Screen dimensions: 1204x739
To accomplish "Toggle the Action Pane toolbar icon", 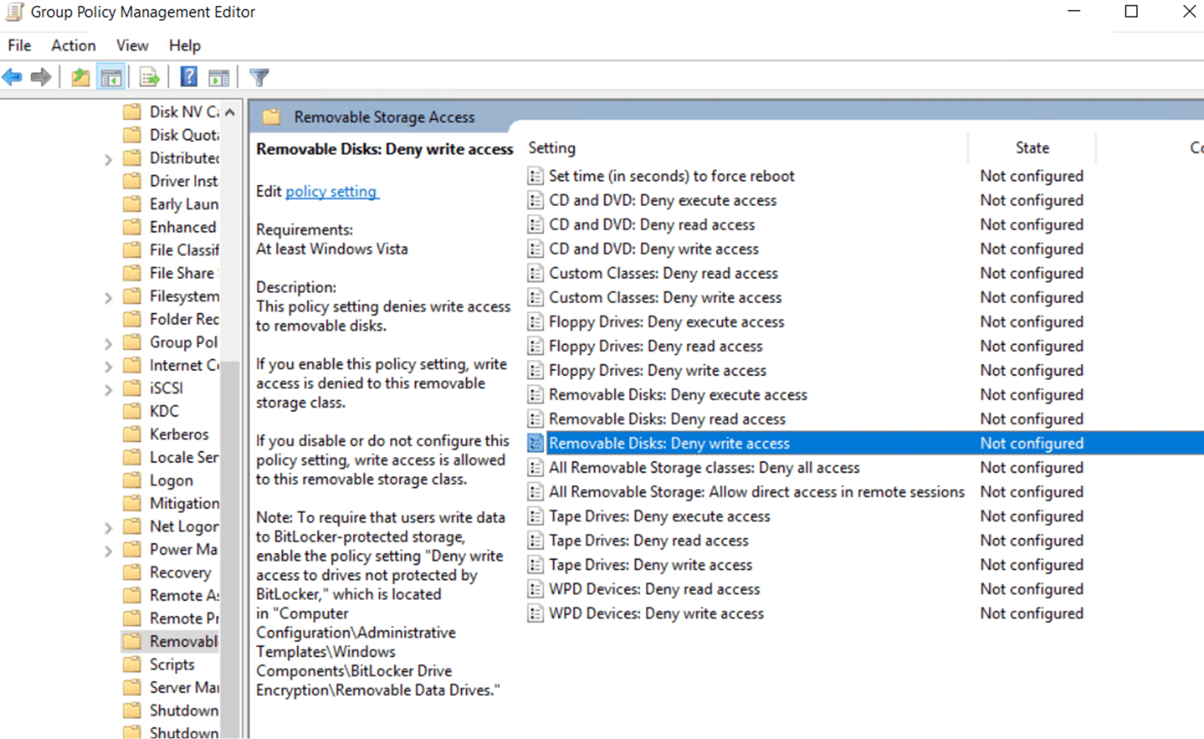I will pyautogui.click(x=219, y=78).
